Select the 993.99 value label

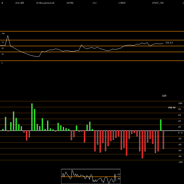tap(171, 108)
